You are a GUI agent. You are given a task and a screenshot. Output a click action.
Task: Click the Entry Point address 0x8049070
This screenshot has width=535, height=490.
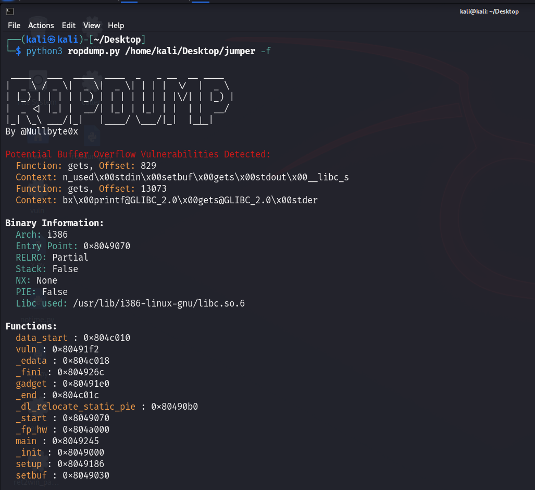tap(107, 246)
